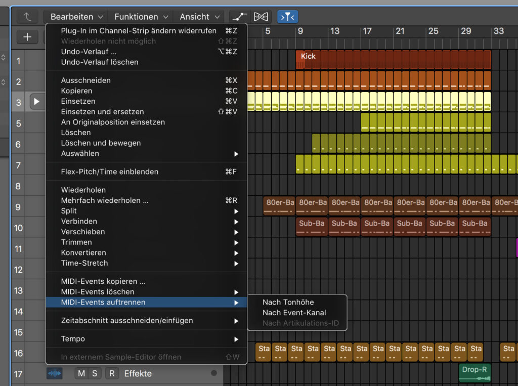Choose Ausschneiden from the menu

(x=146, y=80)
